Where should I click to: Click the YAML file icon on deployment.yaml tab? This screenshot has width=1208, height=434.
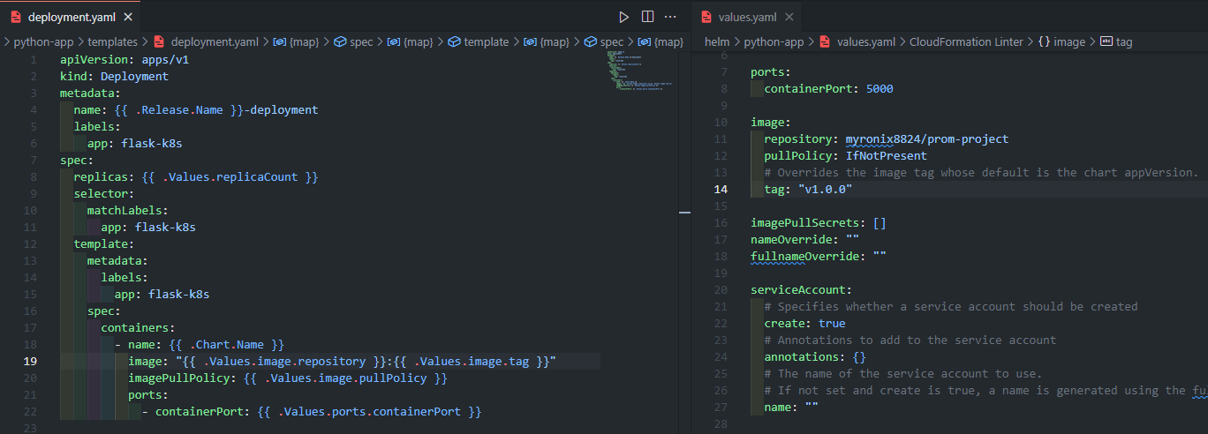(x=16, y=17)
